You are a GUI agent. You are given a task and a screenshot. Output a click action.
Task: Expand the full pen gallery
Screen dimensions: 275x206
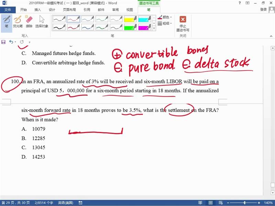(x=154, y=28)
